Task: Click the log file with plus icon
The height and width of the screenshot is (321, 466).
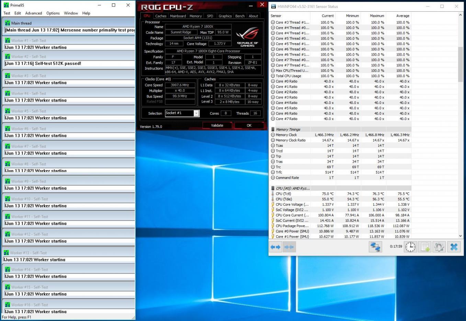Action: coord(425,247)
